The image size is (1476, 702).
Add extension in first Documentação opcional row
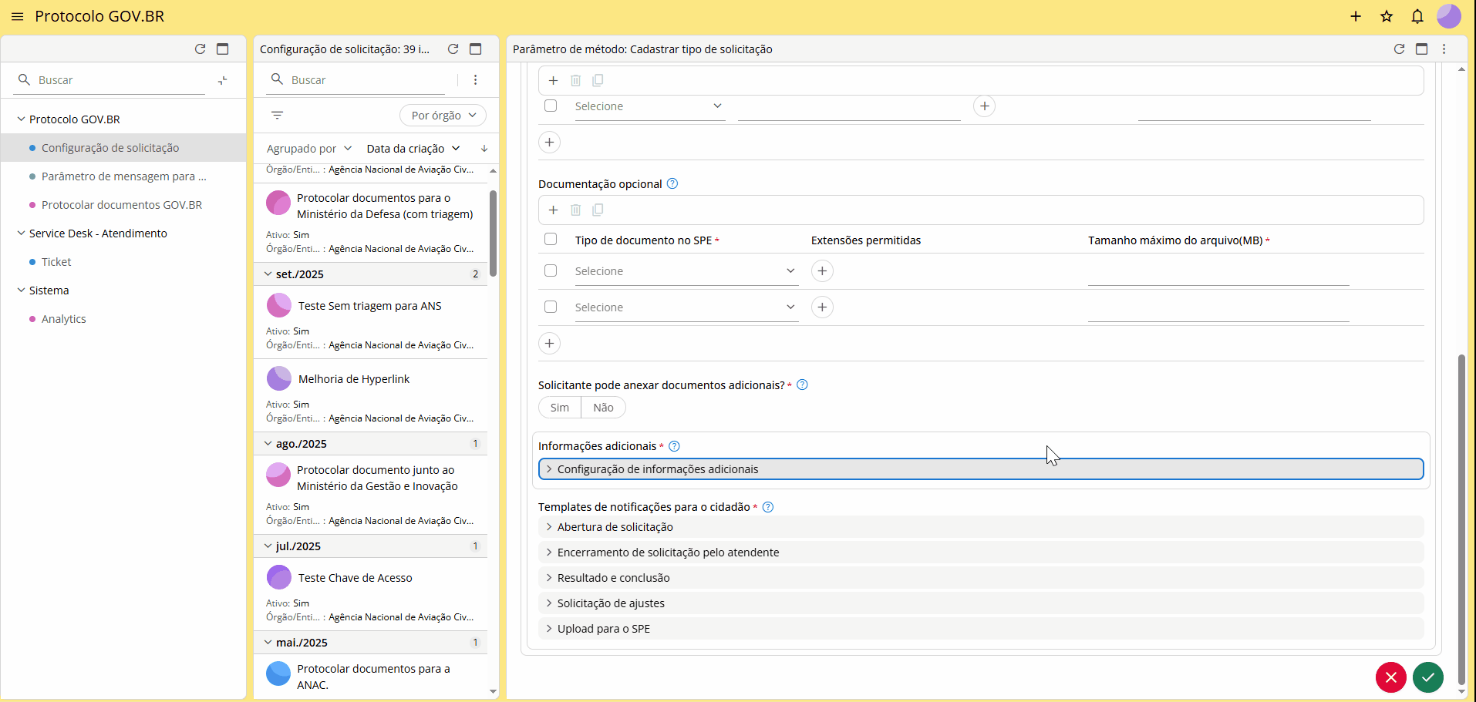point(822,270)
